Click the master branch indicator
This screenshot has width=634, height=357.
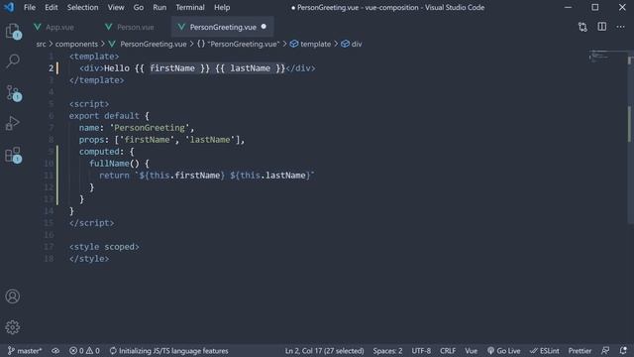tap(25, 351)
